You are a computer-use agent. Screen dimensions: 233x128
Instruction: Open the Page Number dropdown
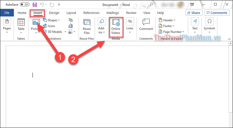[x=171, y=32]
